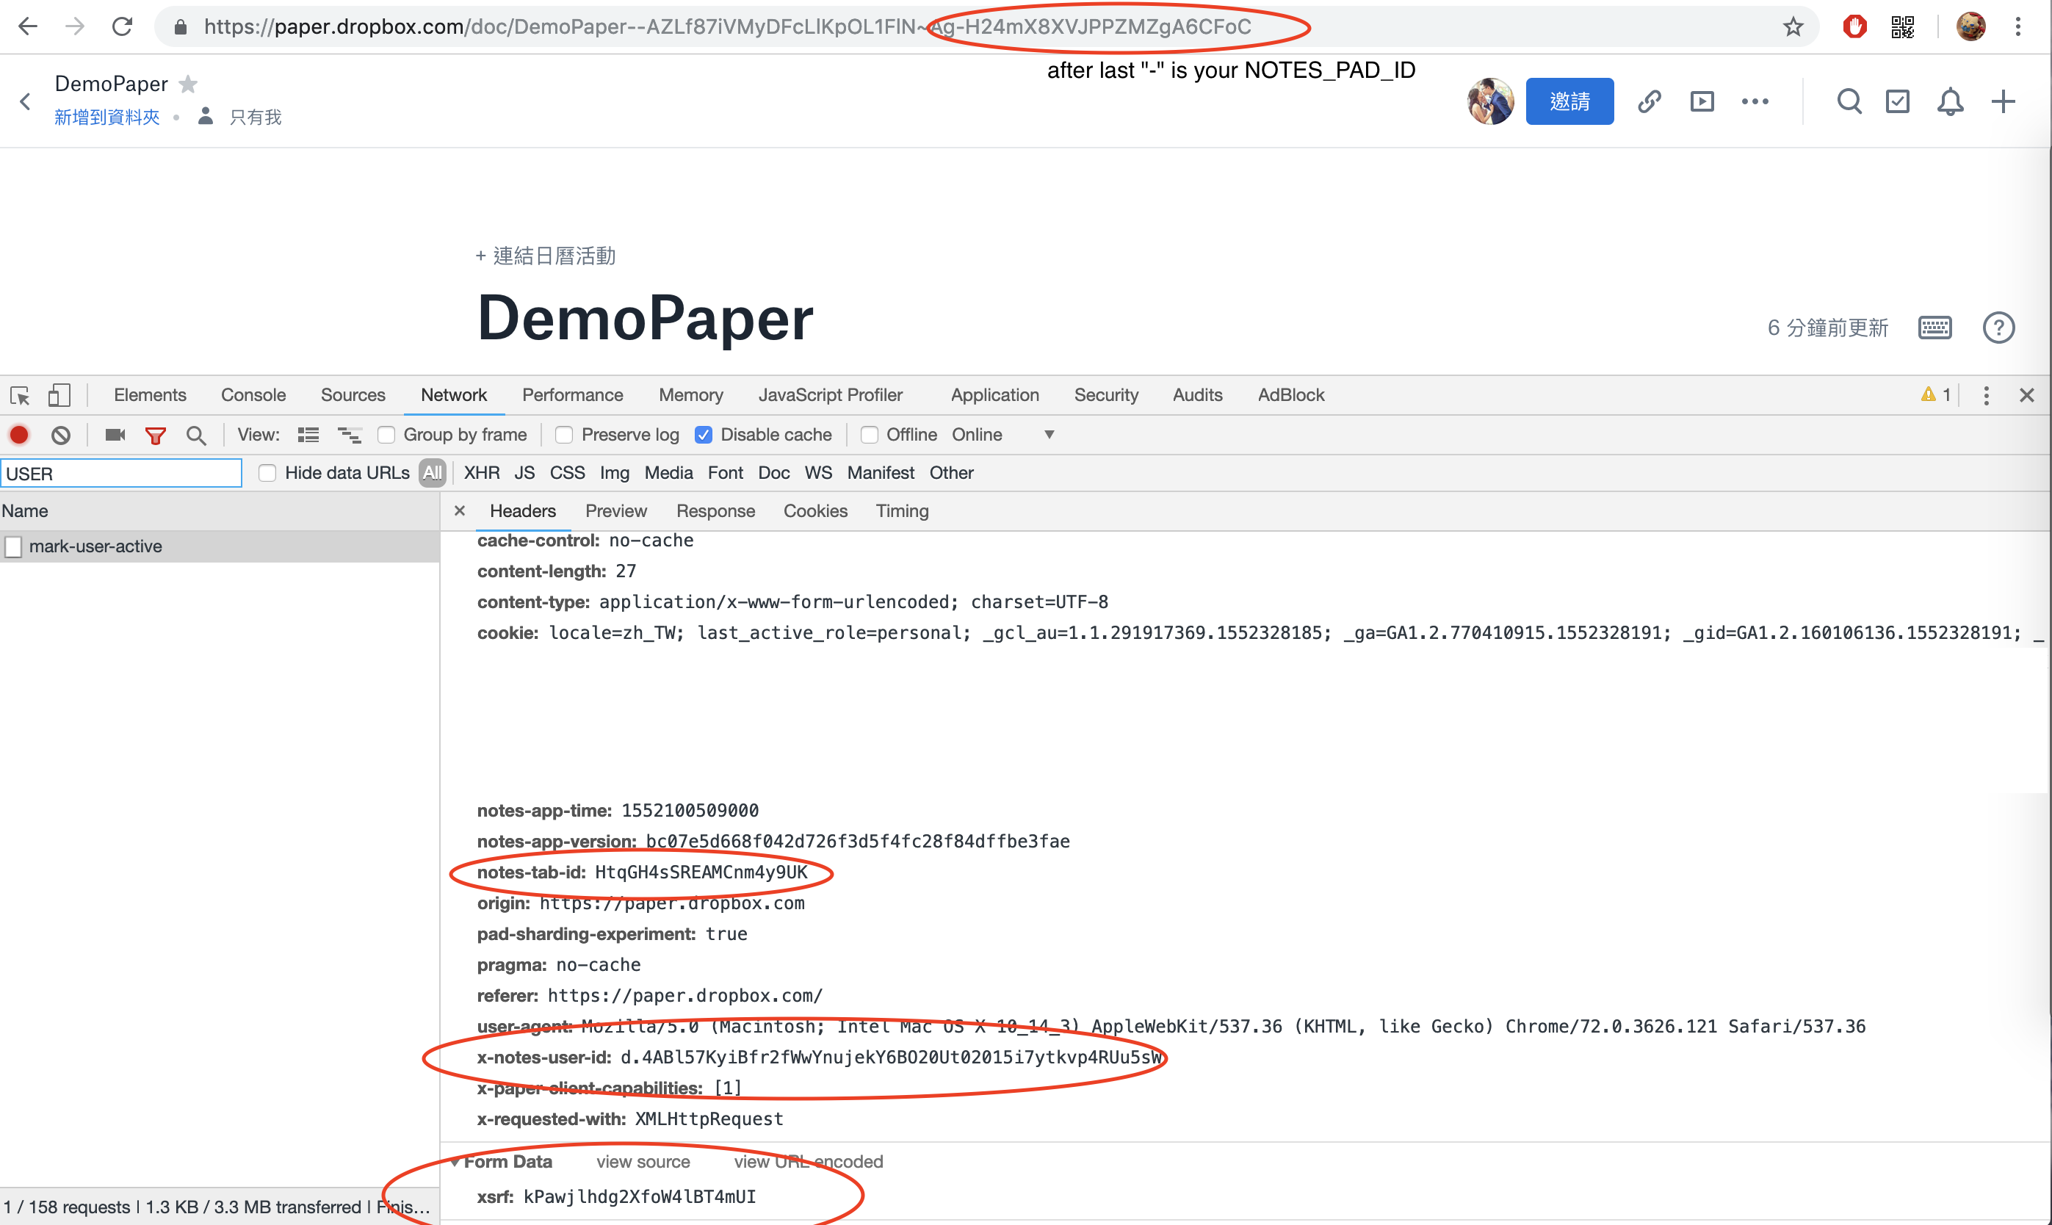
Task: Uncheck the Disable cache checkbox
Action: [x=704, y=435]
